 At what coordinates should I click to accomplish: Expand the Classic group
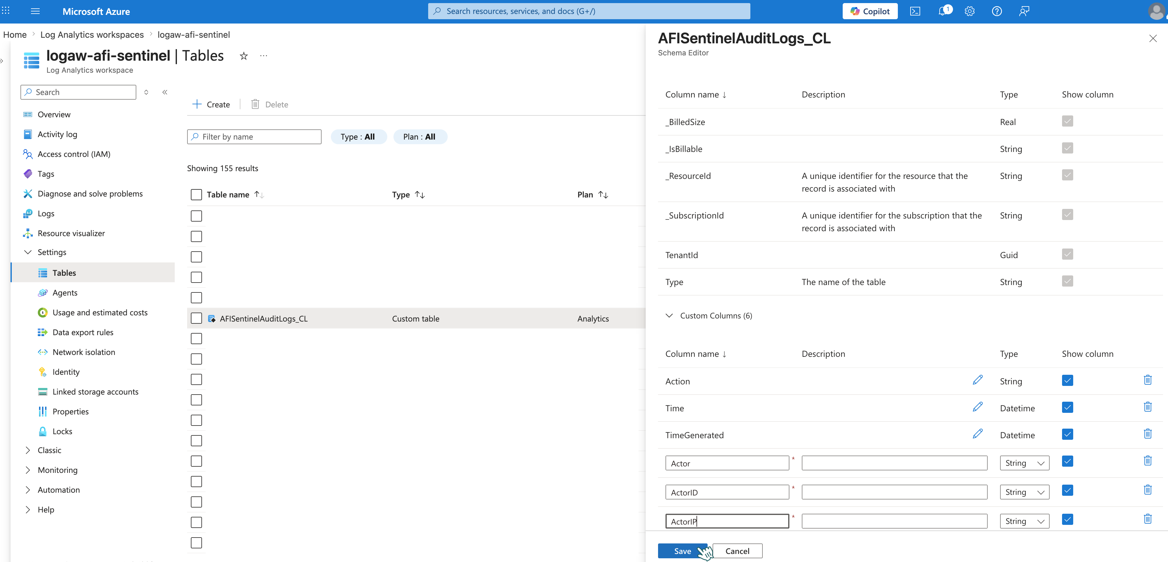click(28, 450)
